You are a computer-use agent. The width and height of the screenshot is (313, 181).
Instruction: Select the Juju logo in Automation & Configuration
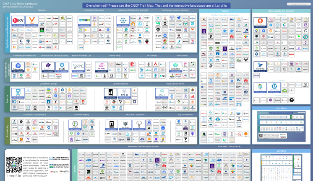42,128
